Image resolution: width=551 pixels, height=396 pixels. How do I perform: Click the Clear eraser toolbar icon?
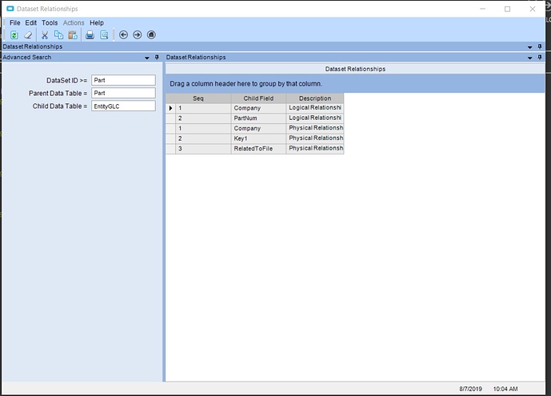point(28,34)
